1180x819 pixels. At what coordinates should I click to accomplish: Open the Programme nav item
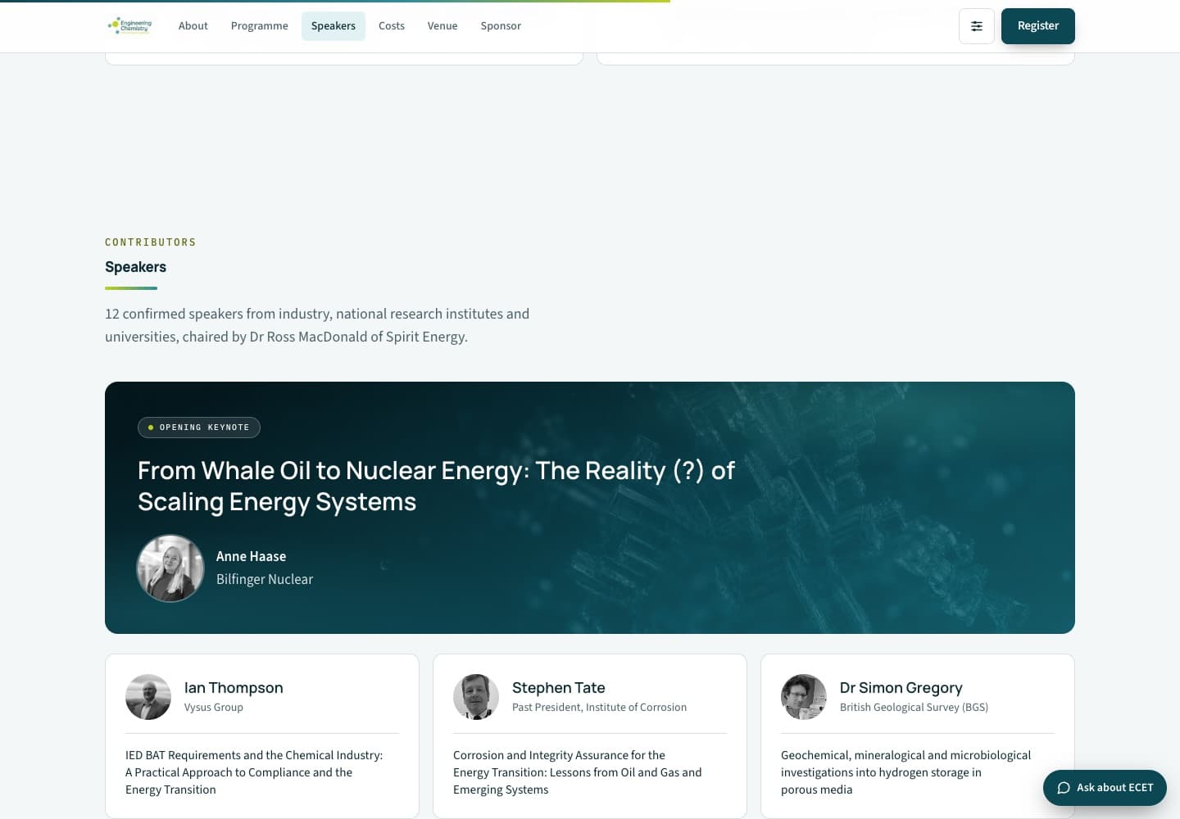pos(260,26)
